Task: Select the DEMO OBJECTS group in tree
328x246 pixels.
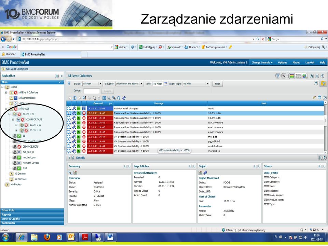Action: click(x=30, y=147)
